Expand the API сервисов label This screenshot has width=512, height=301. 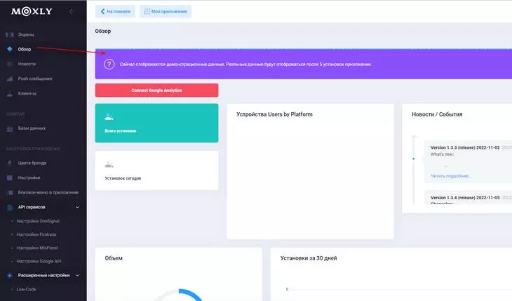[32, 207]
